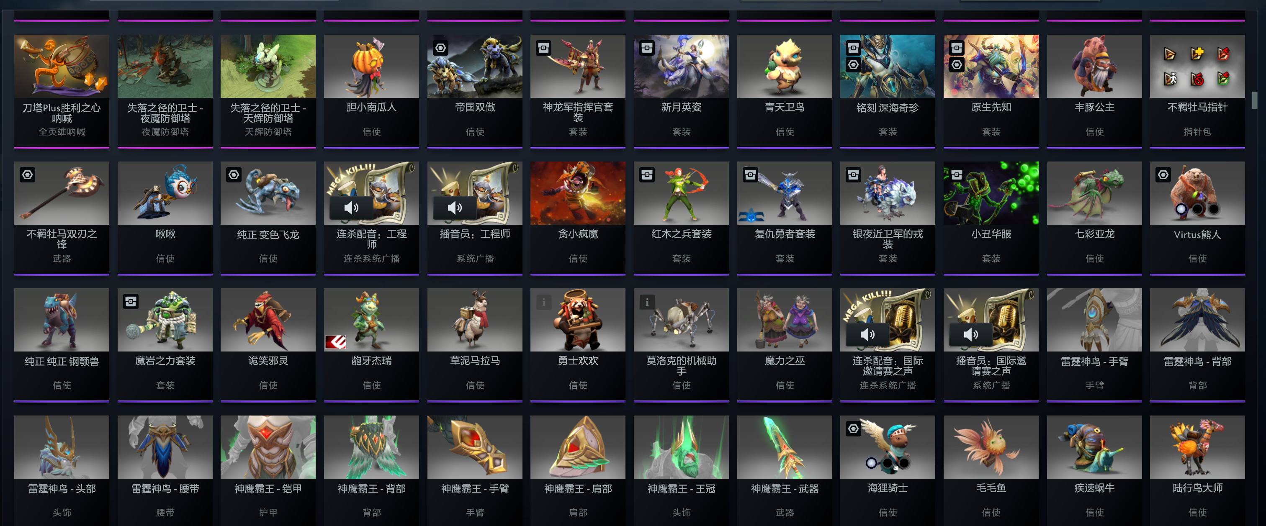
Task: Click bundle icon on 魔岩之力套装
Action: 131,302
